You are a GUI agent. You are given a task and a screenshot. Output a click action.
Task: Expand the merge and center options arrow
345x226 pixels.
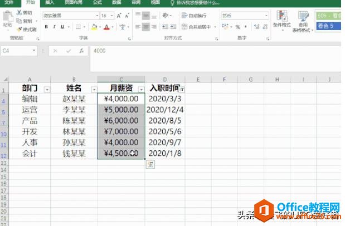pos(215,27)
